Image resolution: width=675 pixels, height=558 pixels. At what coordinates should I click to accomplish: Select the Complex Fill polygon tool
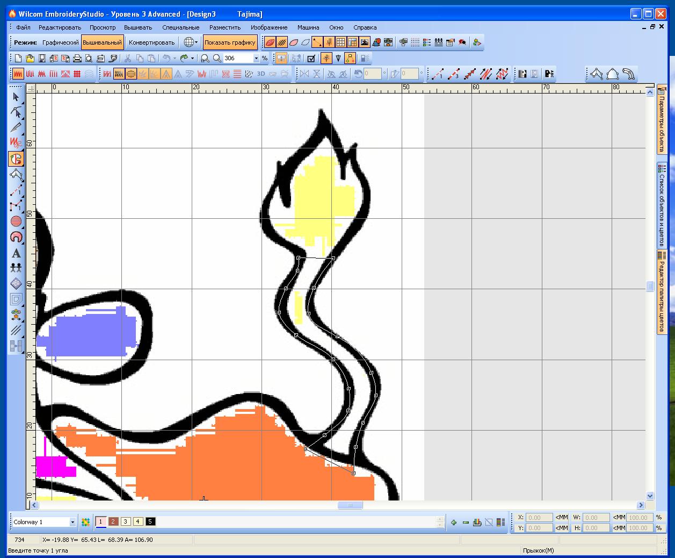[x=16, y=174]
